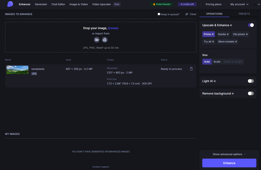Viewport: 261px width, 170px height.
Task: Delete the sampleeds image with trash icon
Action: pos(191,69)
